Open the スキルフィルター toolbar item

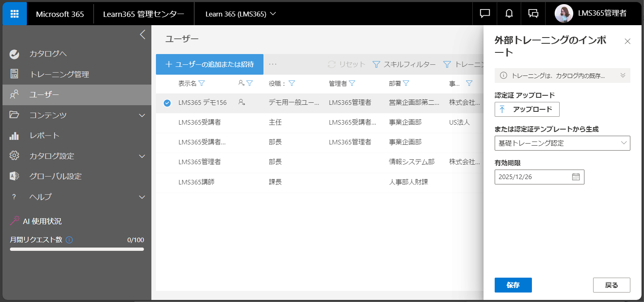tap(404, 64)
